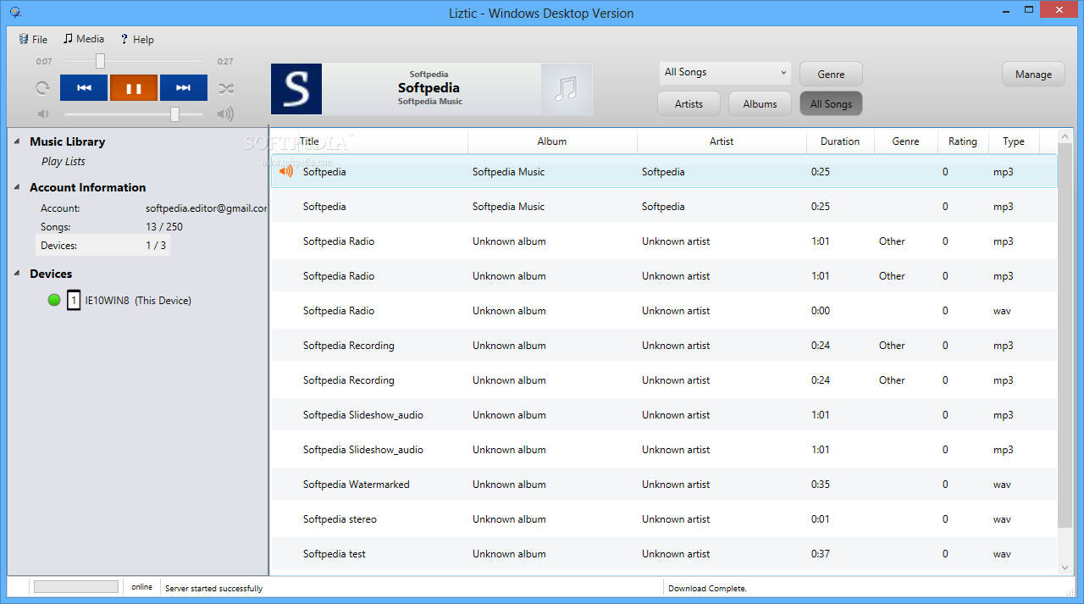Click the high-volume speaker icon
The image size is (1084, 604).
tap(225, 114)
